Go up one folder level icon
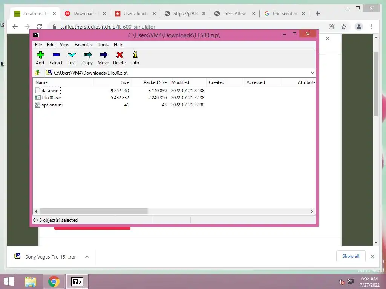The width and height of the screenshot is (386, 289). (37, 73)
